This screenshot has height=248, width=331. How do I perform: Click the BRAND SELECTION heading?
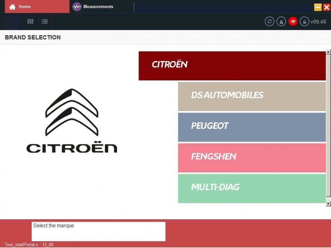point(33,37)
